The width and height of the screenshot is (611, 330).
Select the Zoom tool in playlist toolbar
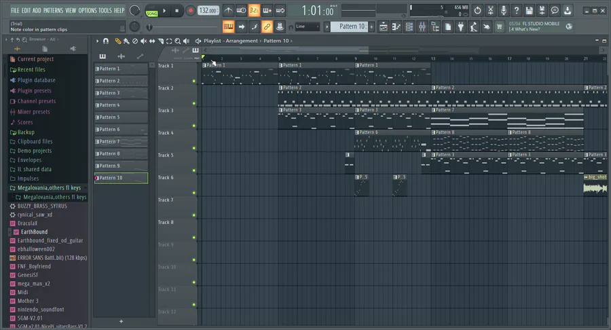tap(178, 41)
